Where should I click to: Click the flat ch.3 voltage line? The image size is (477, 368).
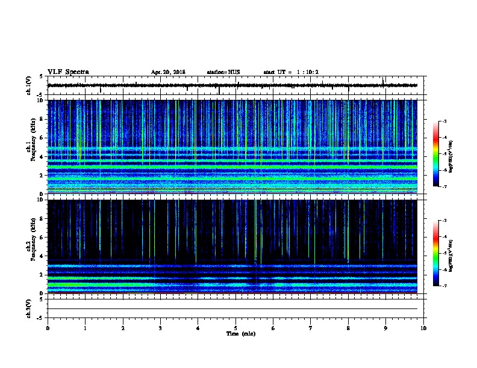(232, 309)
